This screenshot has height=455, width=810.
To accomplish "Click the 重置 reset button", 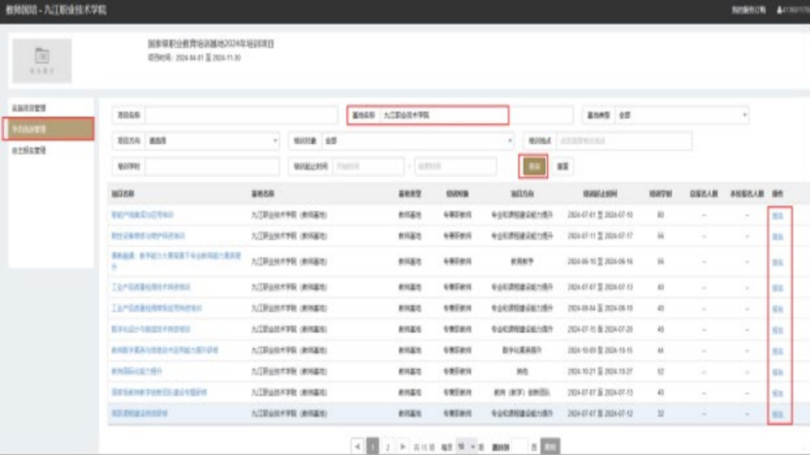I will [x=563, y=167].
